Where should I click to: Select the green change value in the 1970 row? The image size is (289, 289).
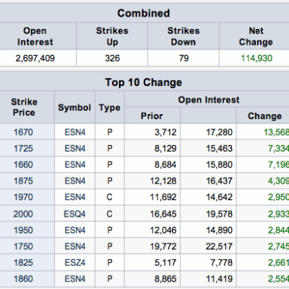pyautogui.click(x=278, y=197)
